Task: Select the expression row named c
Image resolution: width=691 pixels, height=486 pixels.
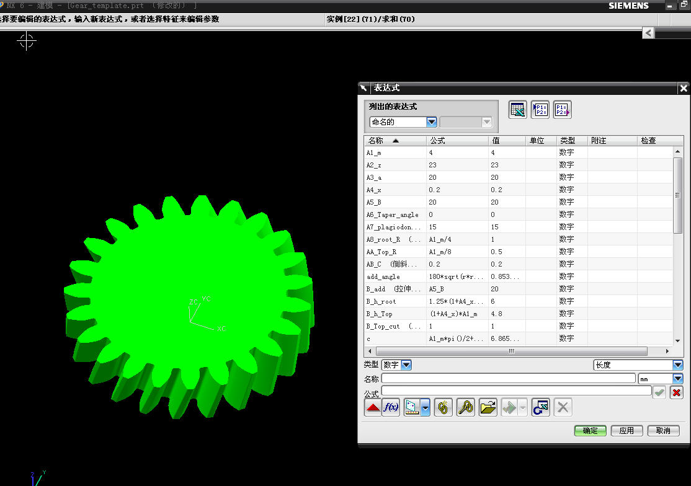Action: point(519,338)
